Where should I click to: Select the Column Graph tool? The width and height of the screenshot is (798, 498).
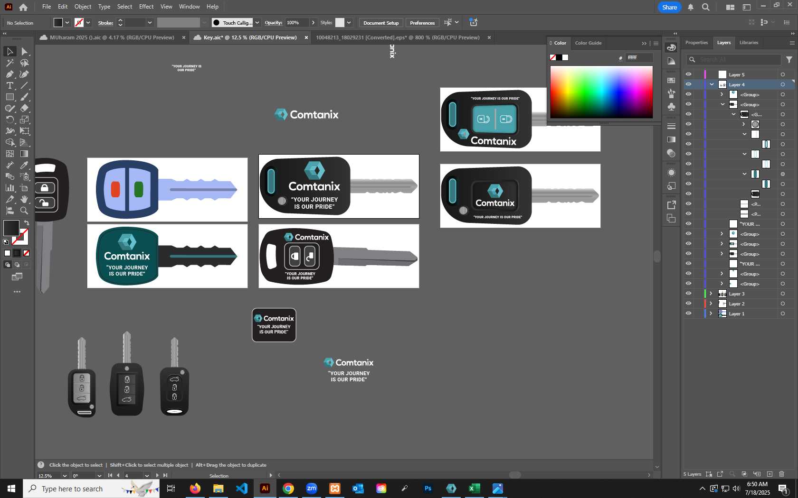click(x=9, y=188)
